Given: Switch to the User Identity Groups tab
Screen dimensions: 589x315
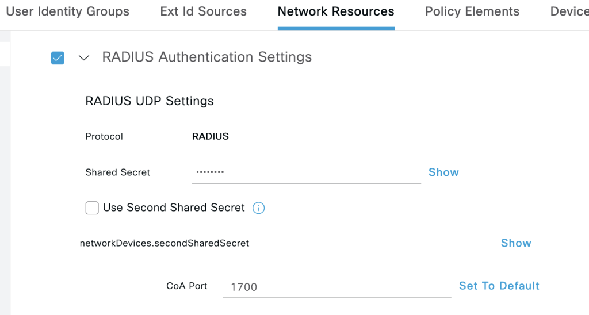Looking at the screenshot, I should (67, 11).
